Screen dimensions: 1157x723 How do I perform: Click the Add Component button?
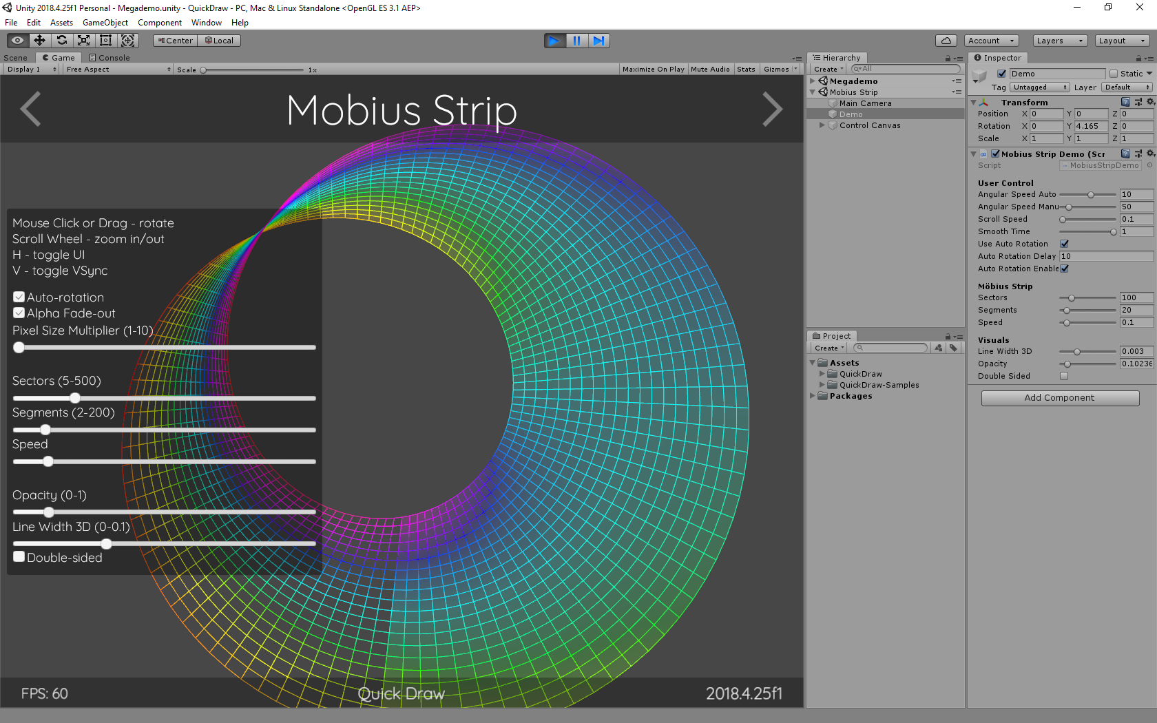tap(1059, 397)
